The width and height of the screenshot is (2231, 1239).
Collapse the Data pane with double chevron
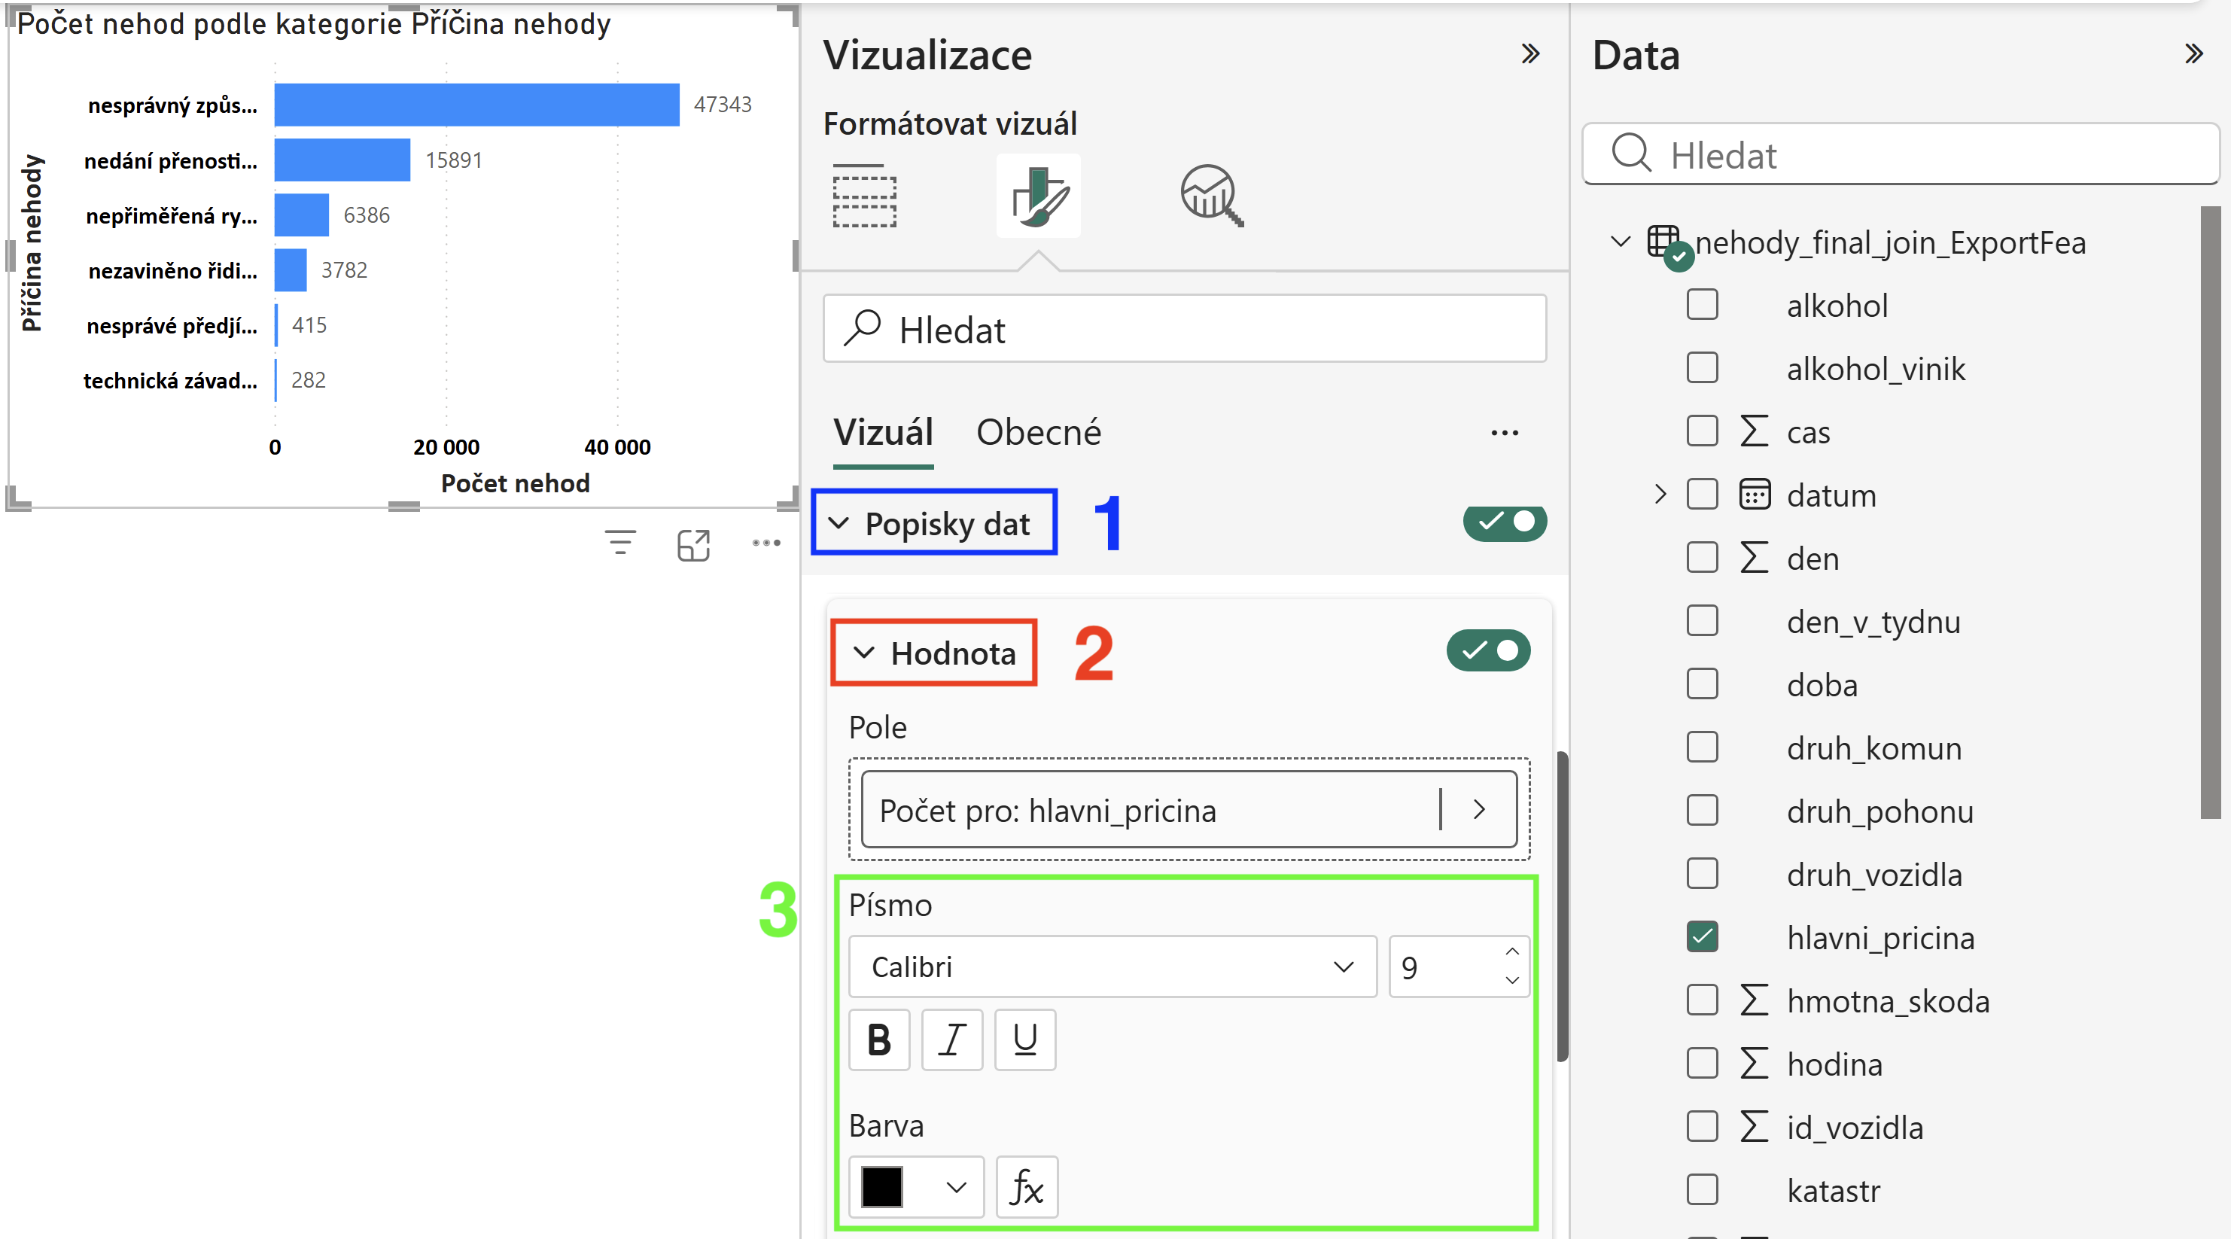click(x=2194, y=54)
